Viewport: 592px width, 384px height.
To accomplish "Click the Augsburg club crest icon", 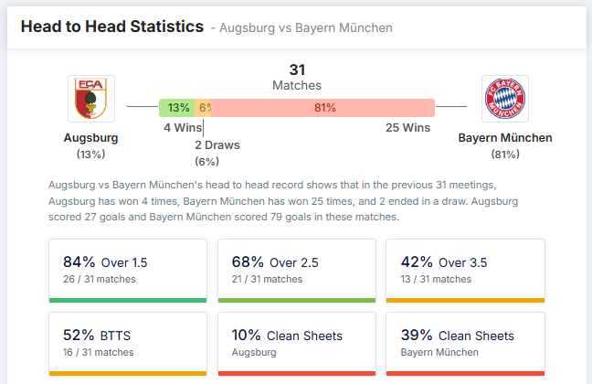I will pos(91,99).
